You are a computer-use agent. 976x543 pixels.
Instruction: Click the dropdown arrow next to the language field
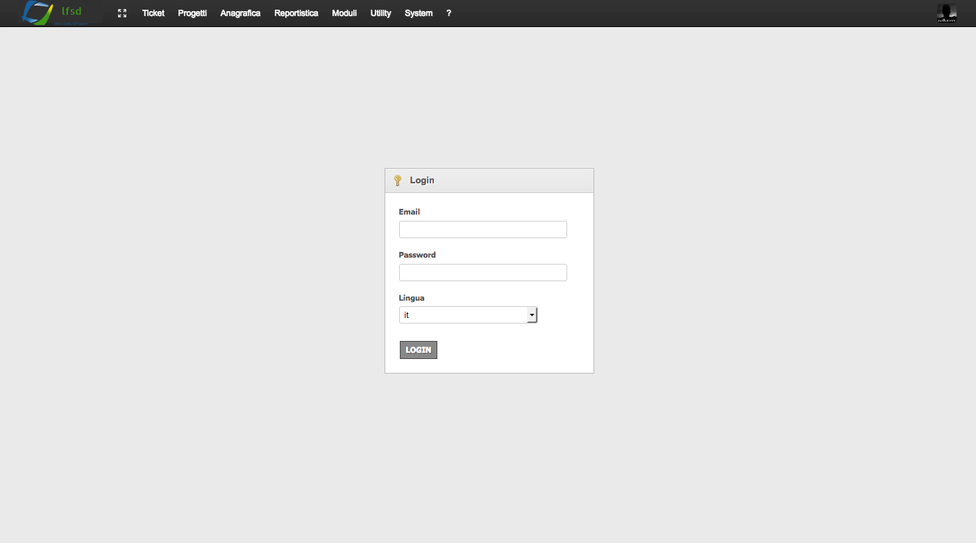tap(532, 315)
